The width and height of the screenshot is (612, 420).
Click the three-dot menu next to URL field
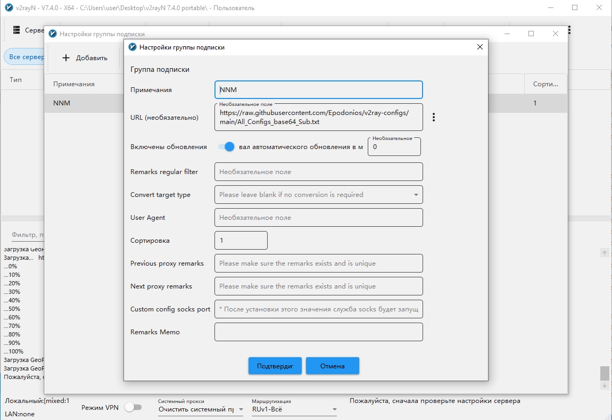click(x=434, y=117)
